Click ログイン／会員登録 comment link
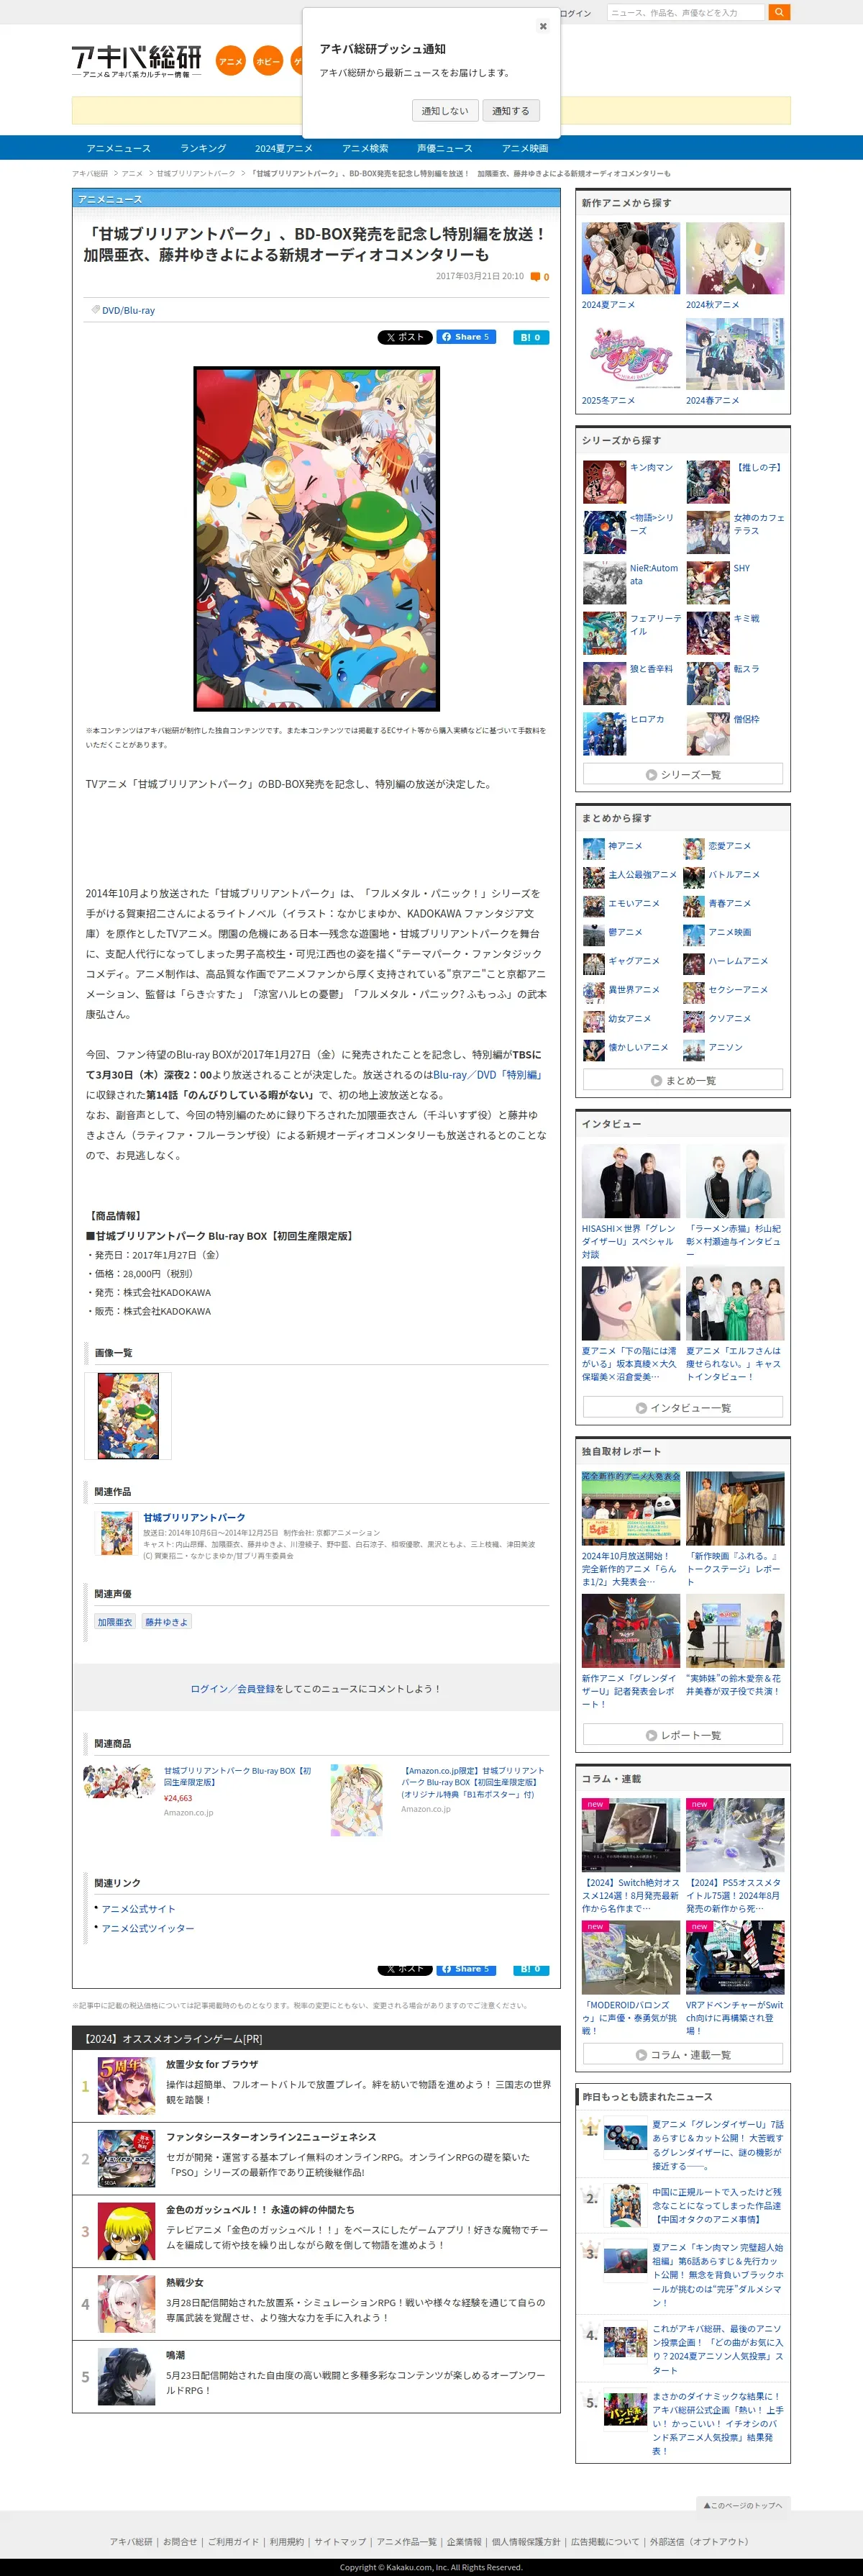Viewport: 863px width, 2576px height. [x=232, y=1688]
